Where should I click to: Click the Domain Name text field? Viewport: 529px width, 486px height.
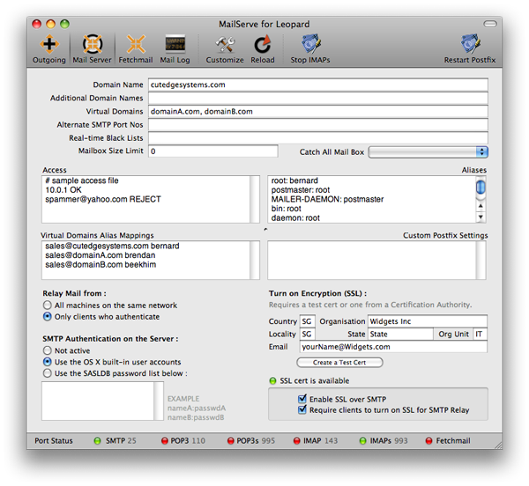coord(317,85)
